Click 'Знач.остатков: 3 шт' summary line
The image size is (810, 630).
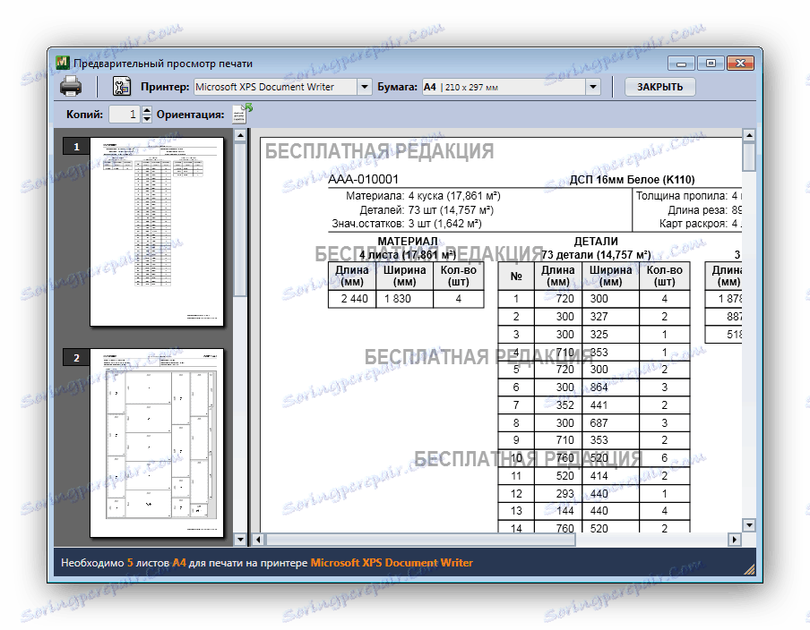pyautogui.click(x=407, y=224)
